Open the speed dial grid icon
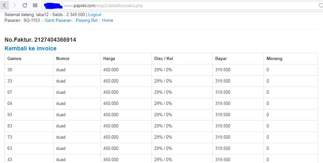 [x=35, y=5]
